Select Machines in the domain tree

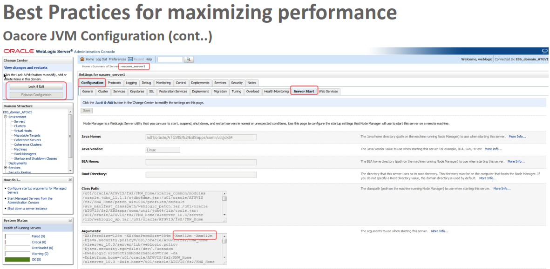[x=20, y=149]
